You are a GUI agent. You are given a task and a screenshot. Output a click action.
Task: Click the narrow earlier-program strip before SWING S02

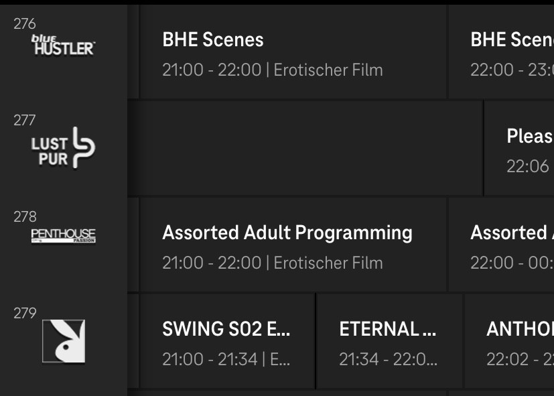coord(133,341)
